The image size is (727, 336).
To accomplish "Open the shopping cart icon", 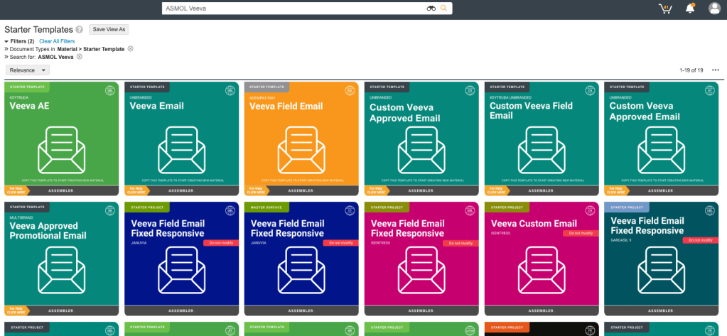I will pyautogui.click(x=665, y=9).
